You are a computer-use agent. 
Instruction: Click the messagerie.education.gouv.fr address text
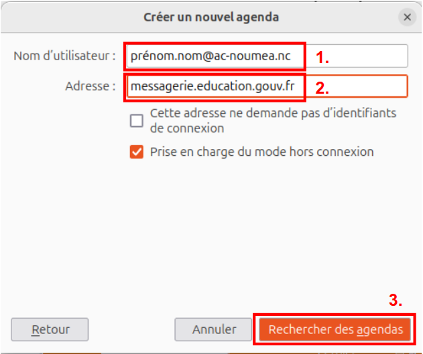(x=213, y=86)
